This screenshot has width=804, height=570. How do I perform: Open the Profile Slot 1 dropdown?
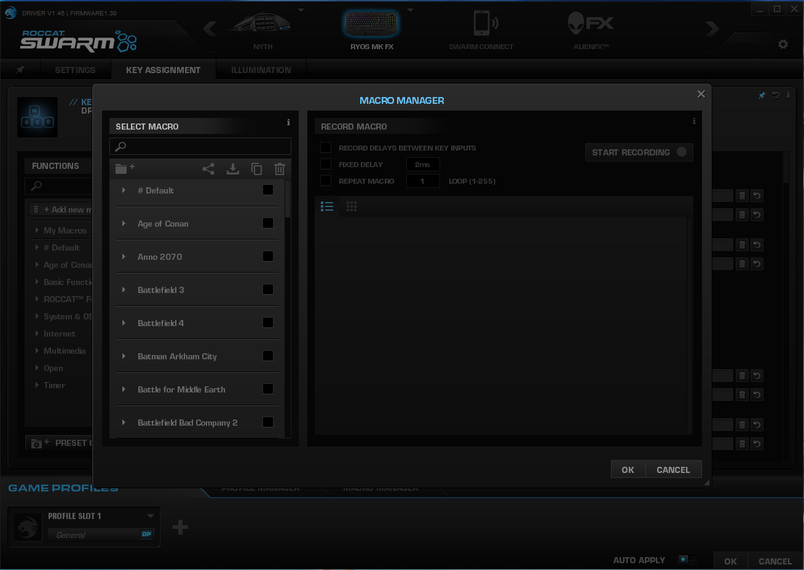(151, 516)
